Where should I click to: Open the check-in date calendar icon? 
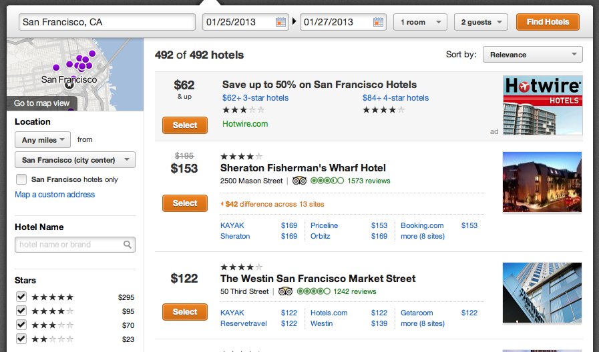pos(280,22)
